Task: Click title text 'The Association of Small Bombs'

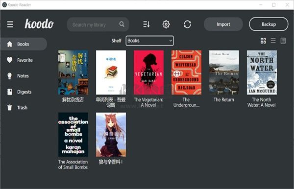Action: pos(73,165)
